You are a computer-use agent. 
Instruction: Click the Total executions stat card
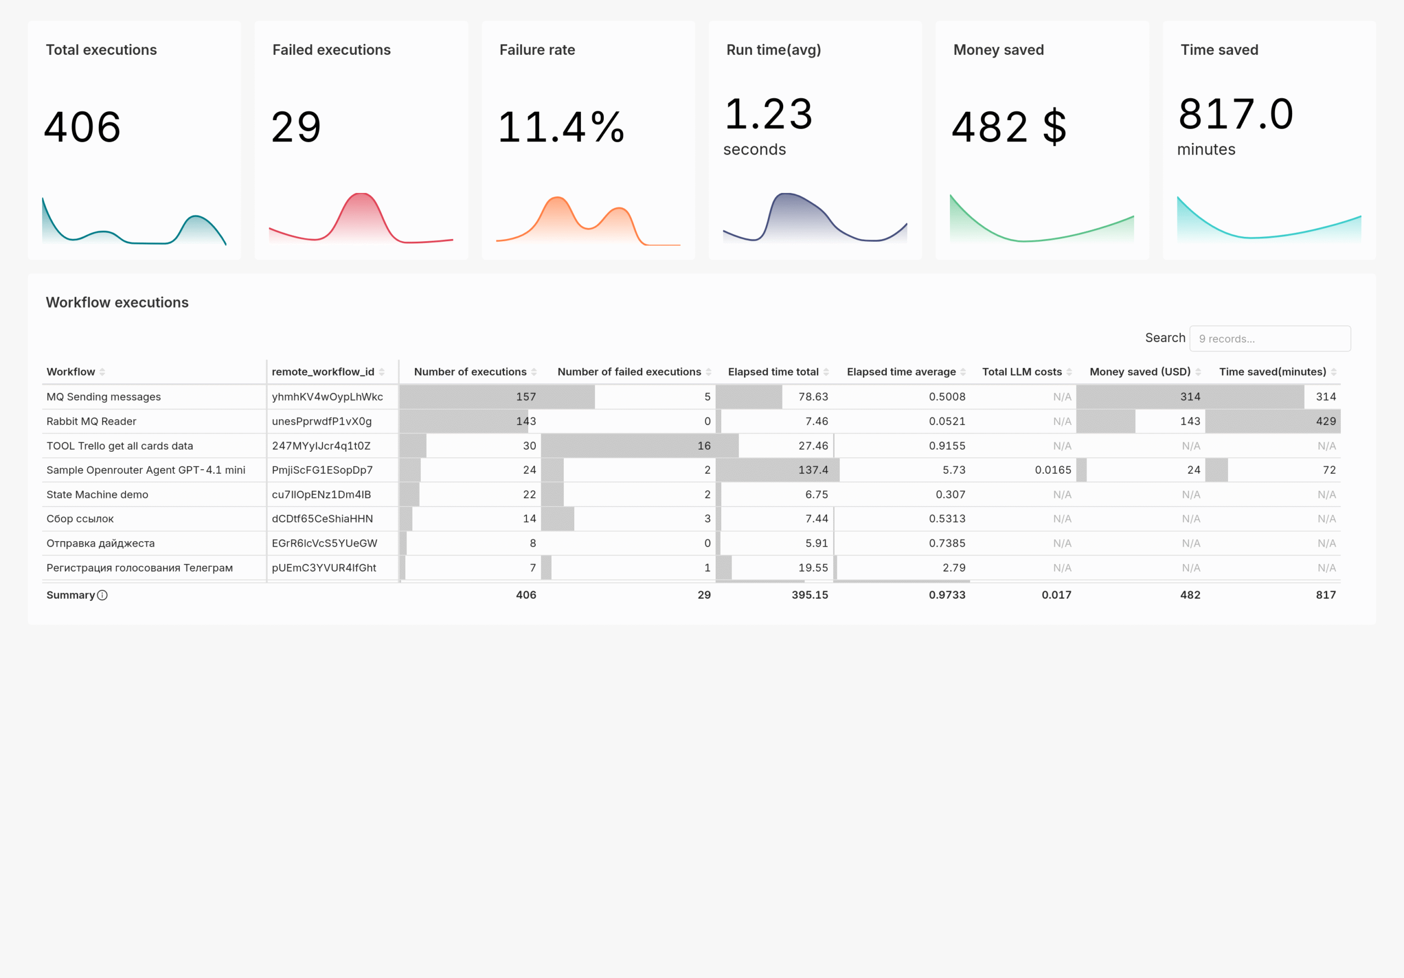click(x=134, y=139)
